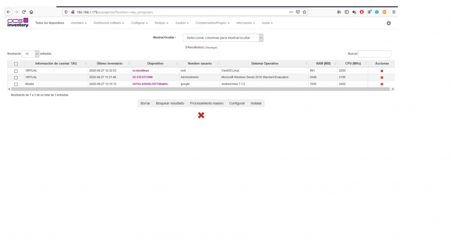Bookmark this page with star icon

click(x=304, y=12)
